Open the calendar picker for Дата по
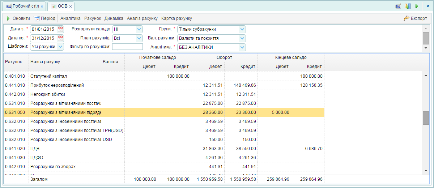Screen dimensions: 434x188 60,38
